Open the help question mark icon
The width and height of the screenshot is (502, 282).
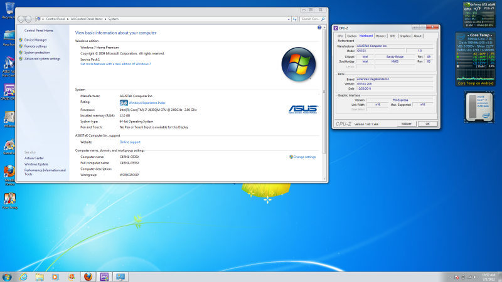[x=319, y=28]
